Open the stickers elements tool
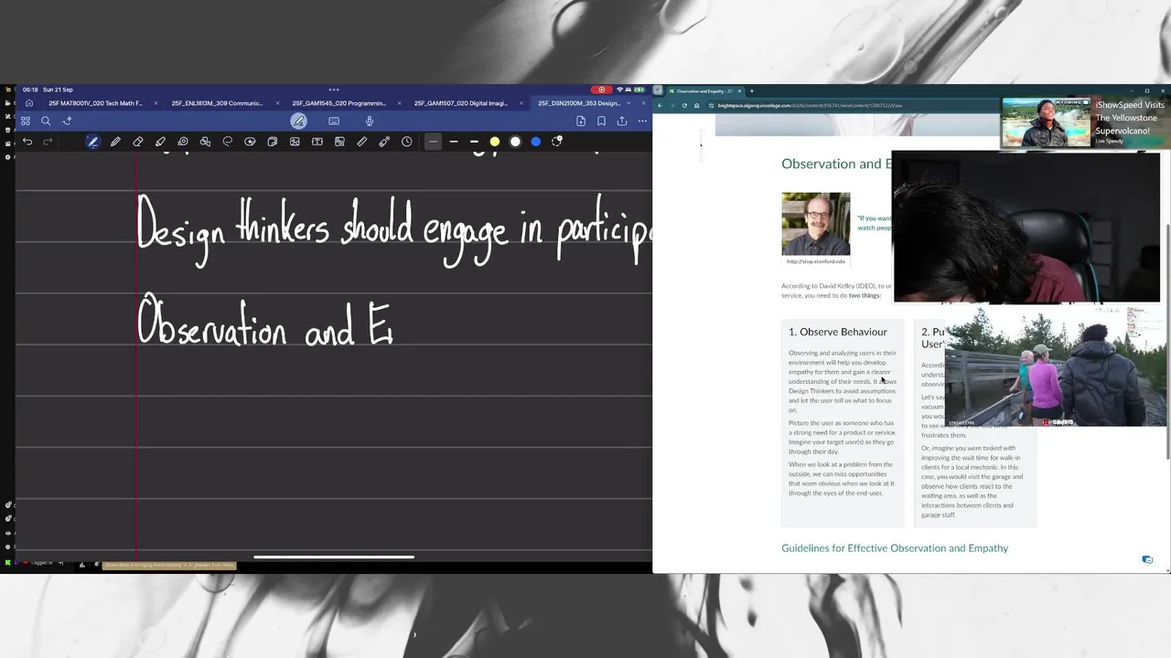 [250, 142]
